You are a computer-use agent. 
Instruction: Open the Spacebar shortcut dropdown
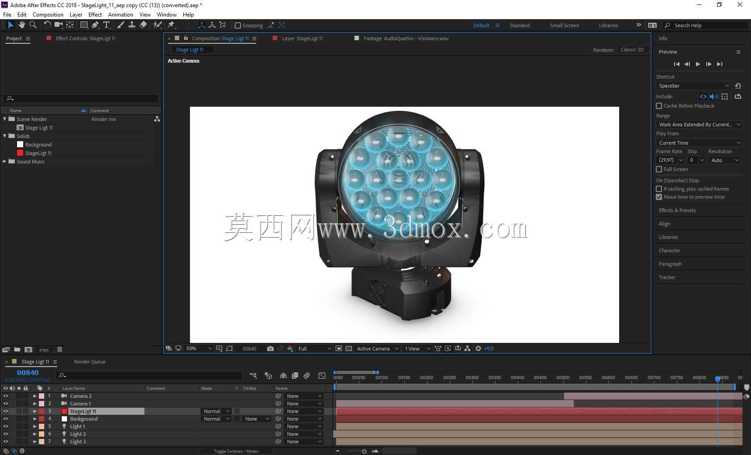pyautogui.click(x=694, y=86)
